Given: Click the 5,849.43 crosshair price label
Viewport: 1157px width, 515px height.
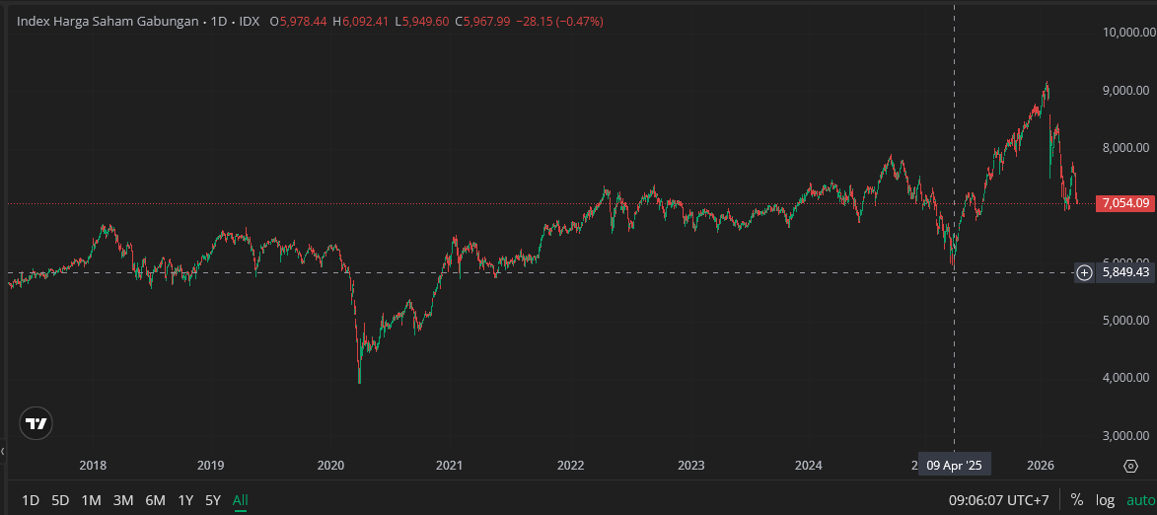Looking at the screenshot, I should [x=1124, y=273].
